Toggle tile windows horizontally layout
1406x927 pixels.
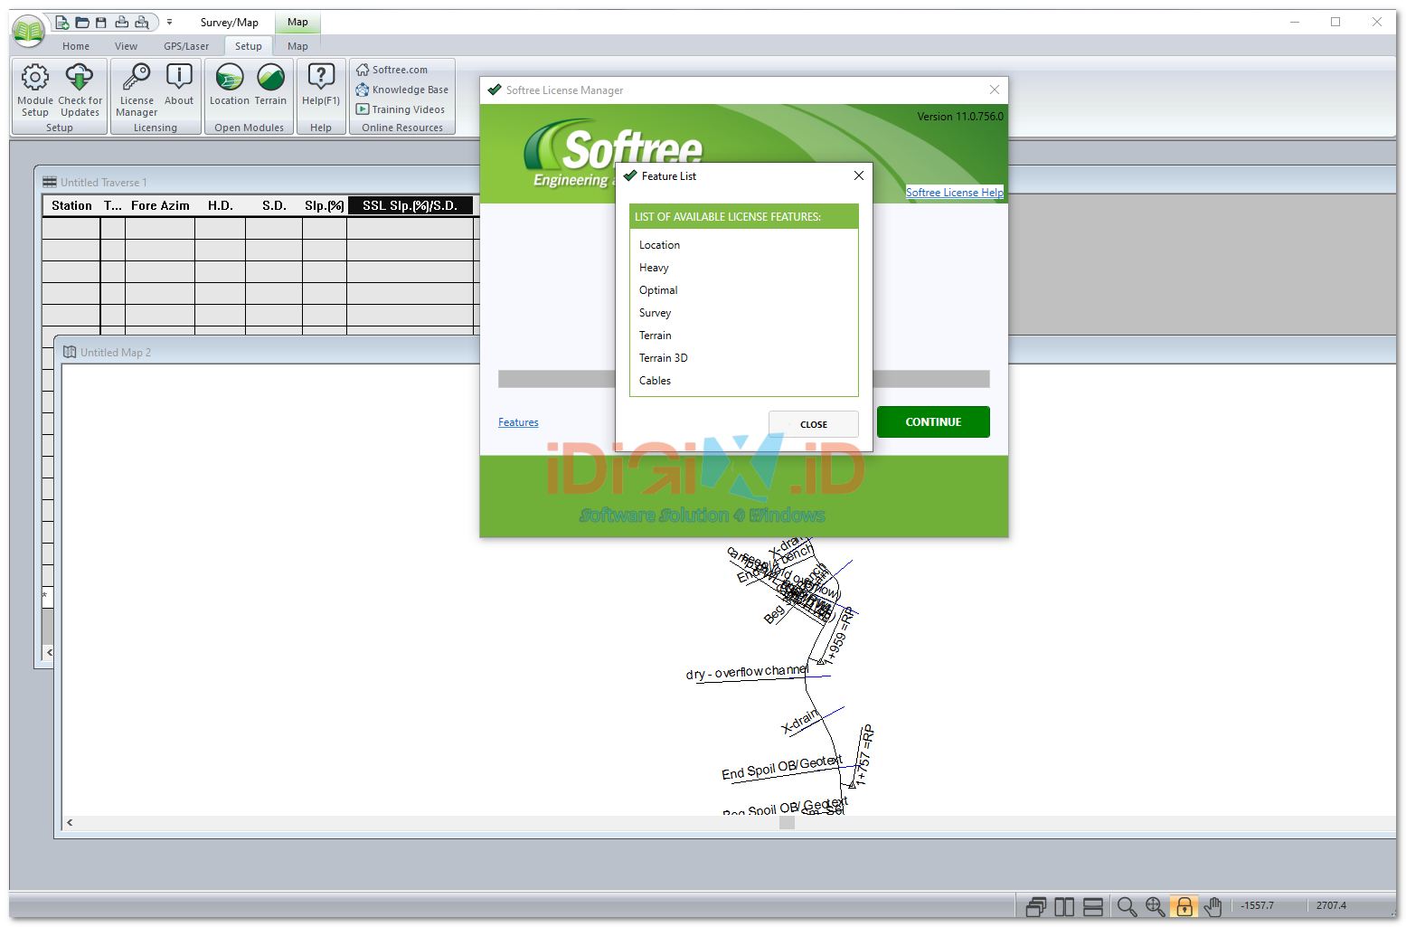[x=1093, y=906]
